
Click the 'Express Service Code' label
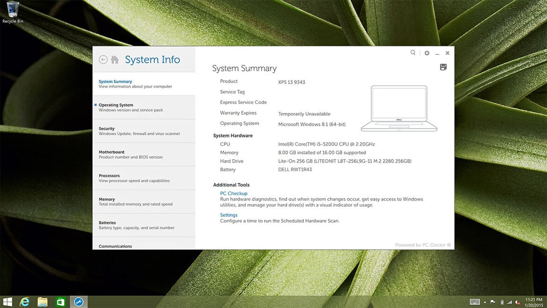pos(243,103)
